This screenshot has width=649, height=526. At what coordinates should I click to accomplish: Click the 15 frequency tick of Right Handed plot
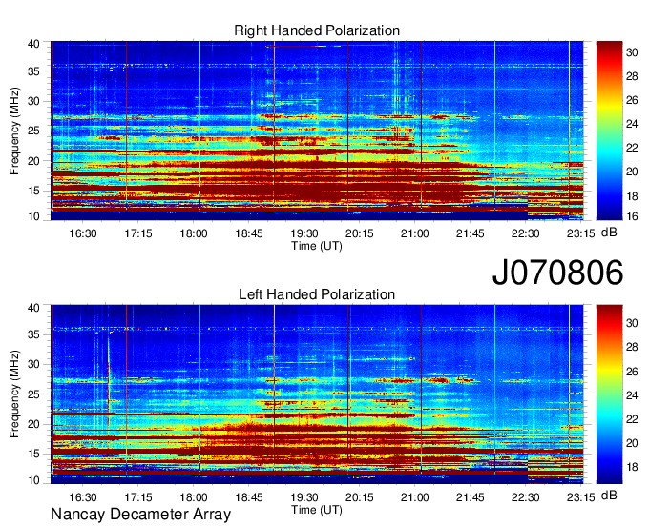pyautogui.click(x=33, y=191)
